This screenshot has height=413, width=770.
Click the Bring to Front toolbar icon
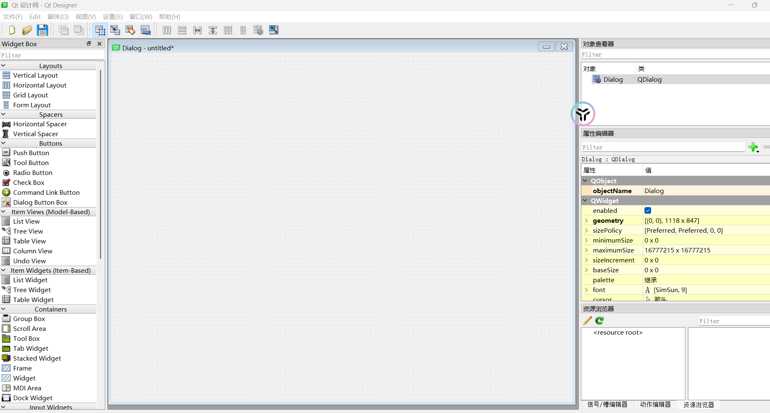tap(78, 30)
